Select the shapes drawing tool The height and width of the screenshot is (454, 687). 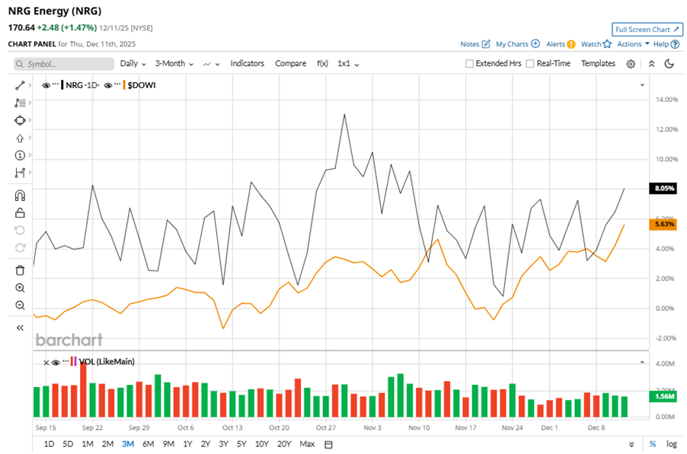point(20,120)
